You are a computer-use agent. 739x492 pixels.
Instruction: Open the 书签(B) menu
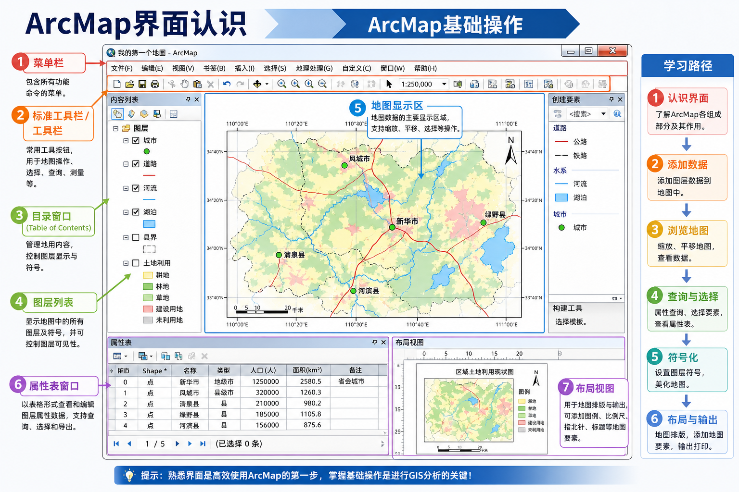click(x=214, y=68)
